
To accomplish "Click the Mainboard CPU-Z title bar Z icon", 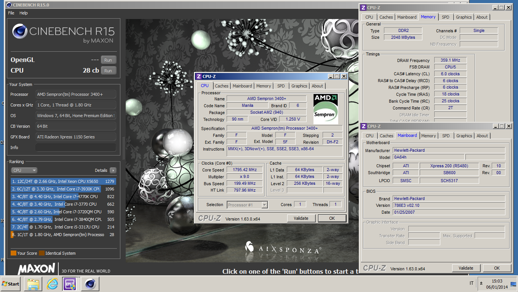I will (x=363, y=126).
